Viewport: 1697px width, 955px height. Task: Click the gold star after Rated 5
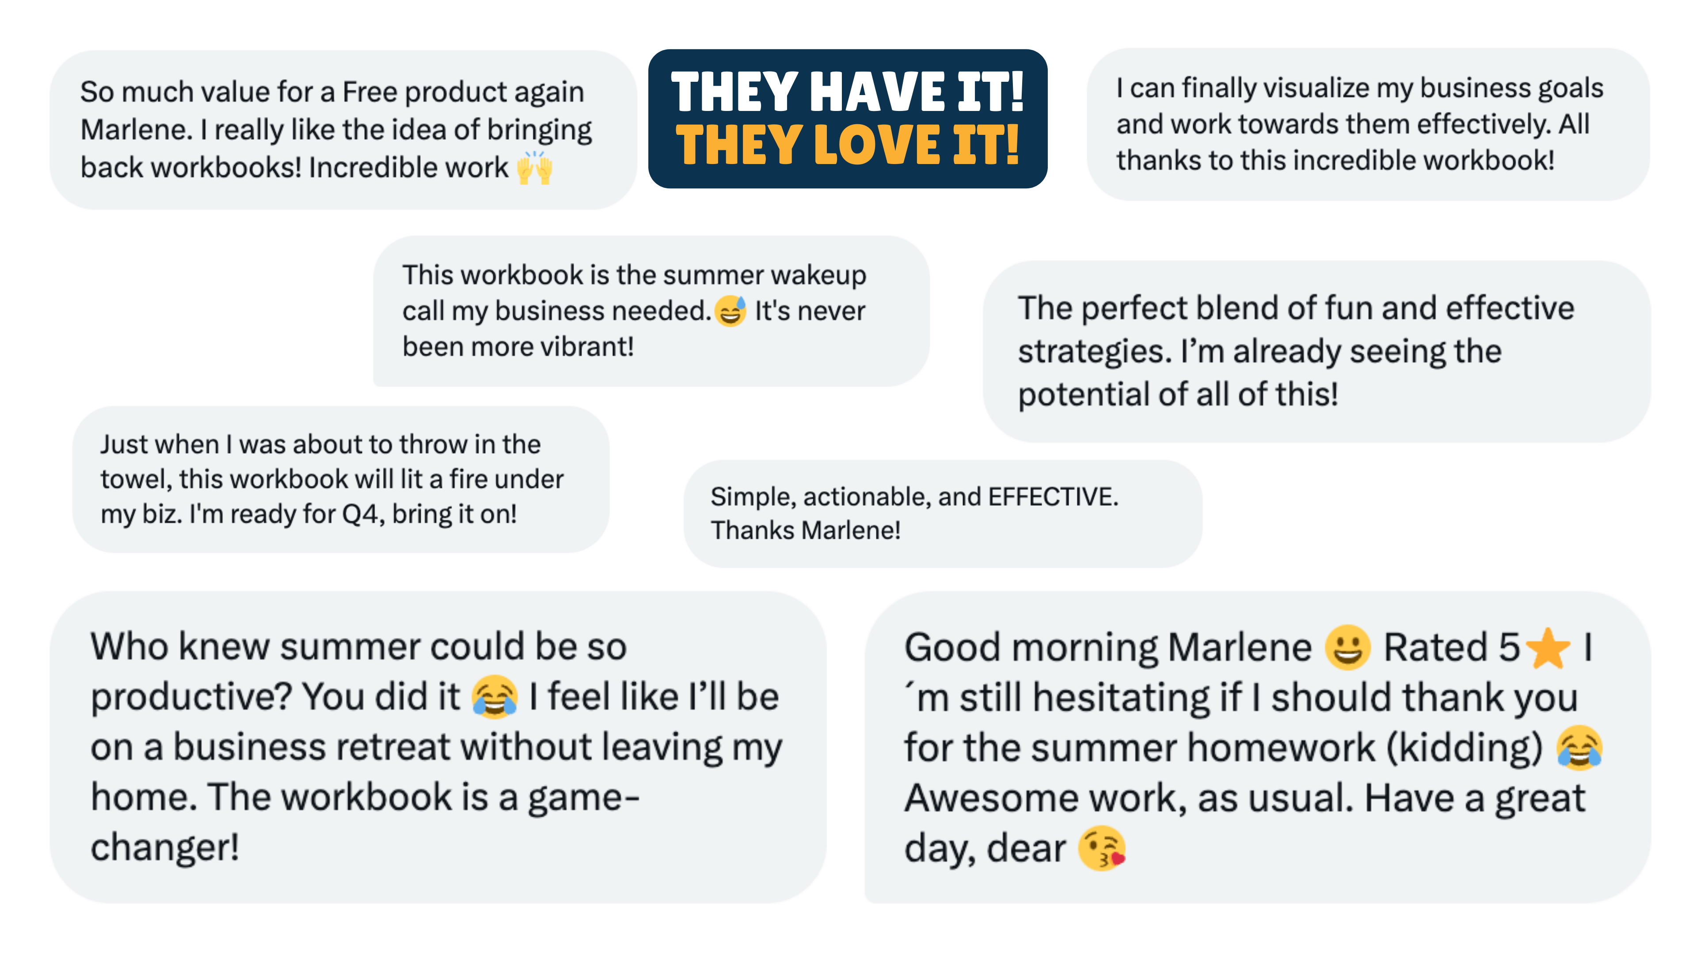tap(1548, 647)
